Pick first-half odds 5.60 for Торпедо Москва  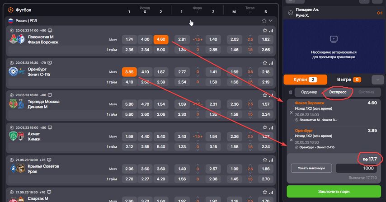pos(129,114)
